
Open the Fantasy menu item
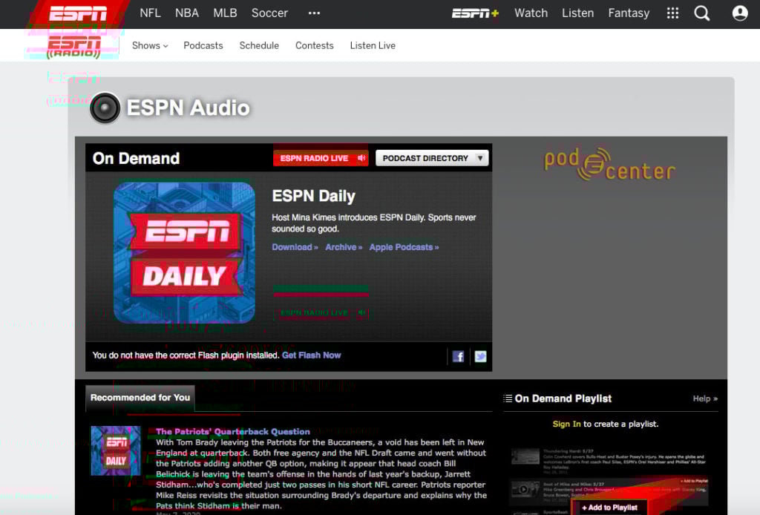(x=629, y=13)
